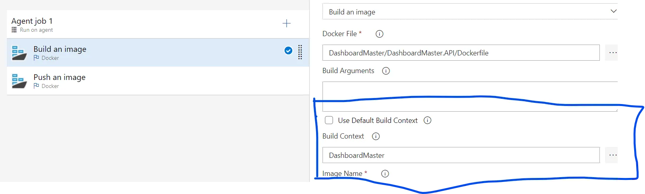Click the Docker File path input field

pyautogui.click(x=461, y=53)
